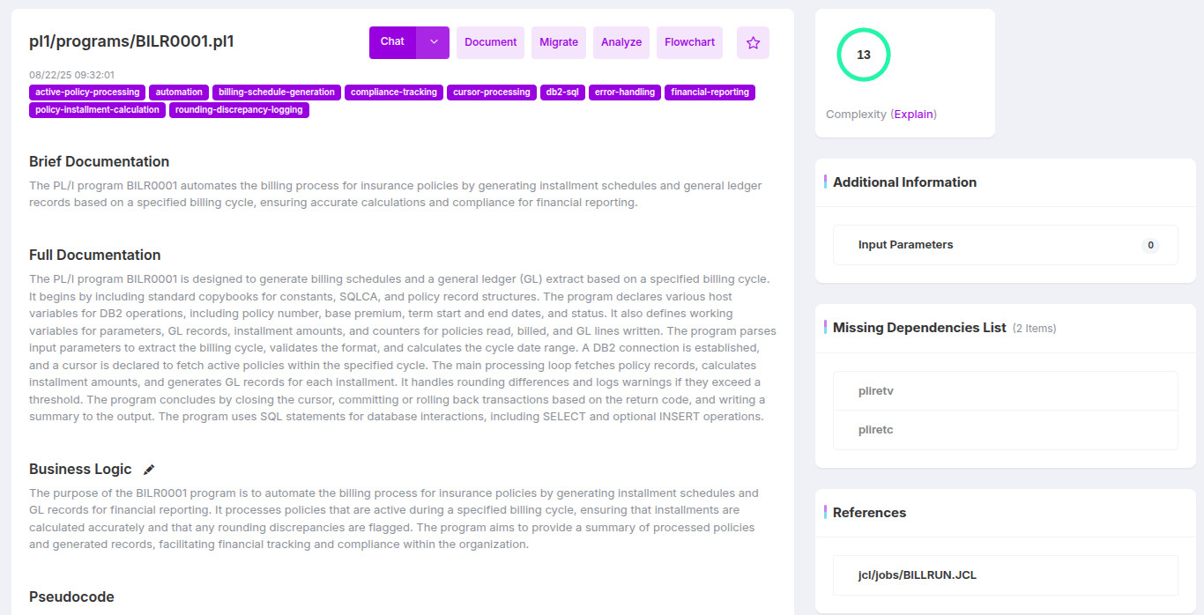The image size is (1204, 615).
Task: Click the Document button
Action: pos(490,42)
